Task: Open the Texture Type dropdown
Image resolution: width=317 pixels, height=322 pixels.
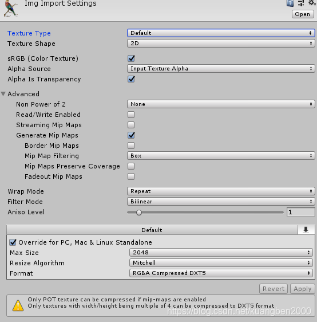Action: pyautogui.click(x=221, y=33)
